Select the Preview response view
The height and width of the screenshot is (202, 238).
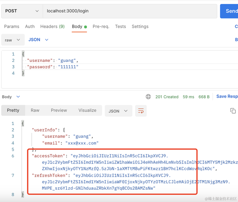pos(59,110)
